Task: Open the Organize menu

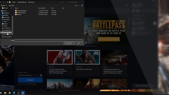Action: click(x=3, y=6)
